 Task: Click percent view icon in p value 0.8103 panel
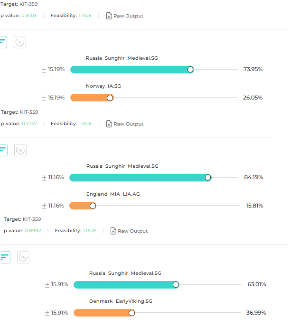pyautogui.click(x=19, y=42)
